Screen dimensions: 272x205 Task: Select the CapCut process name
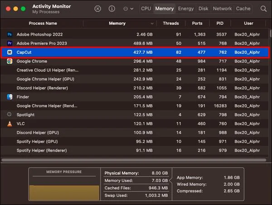pyautogui.click(x=24, y=52)
